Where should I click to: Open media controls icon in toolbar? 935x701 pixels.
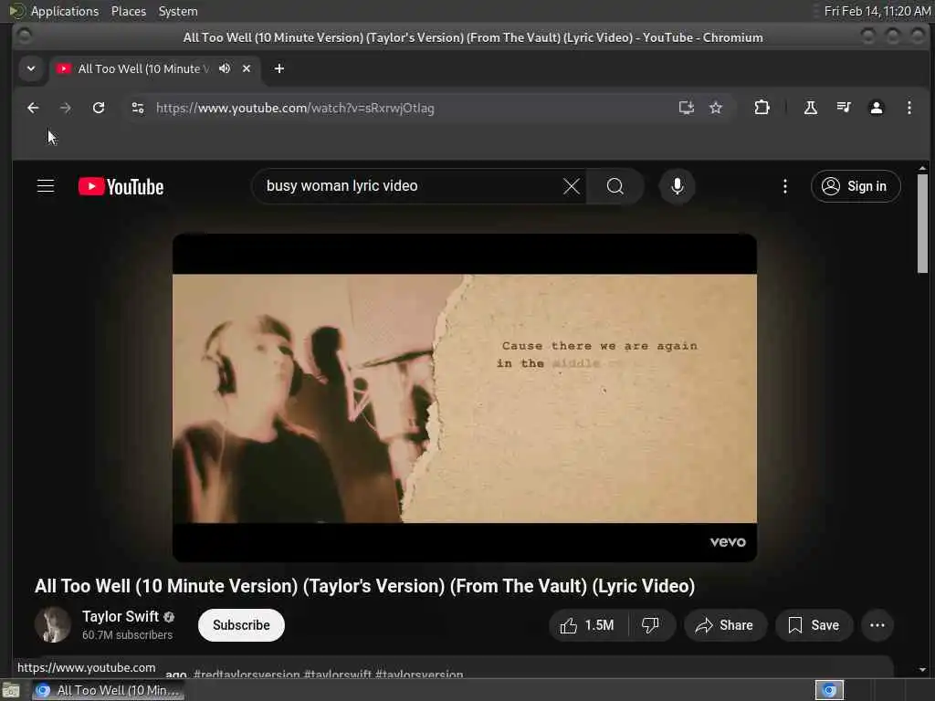point(843,108)
